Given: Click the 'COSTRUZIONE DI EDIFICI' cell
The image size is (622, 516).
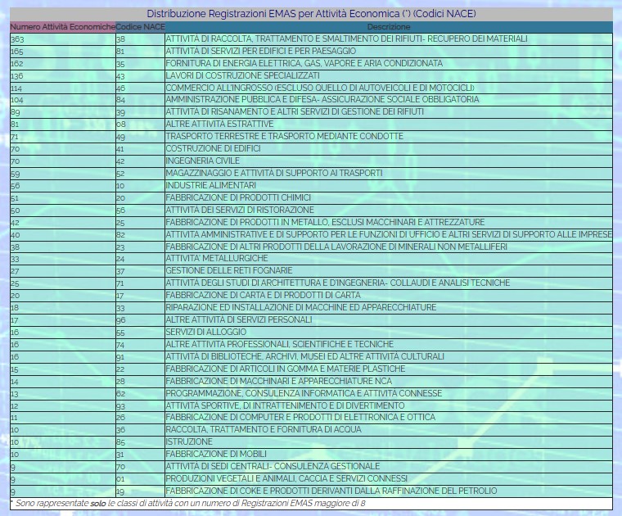Looking at the screenshot, I should 213,149.
